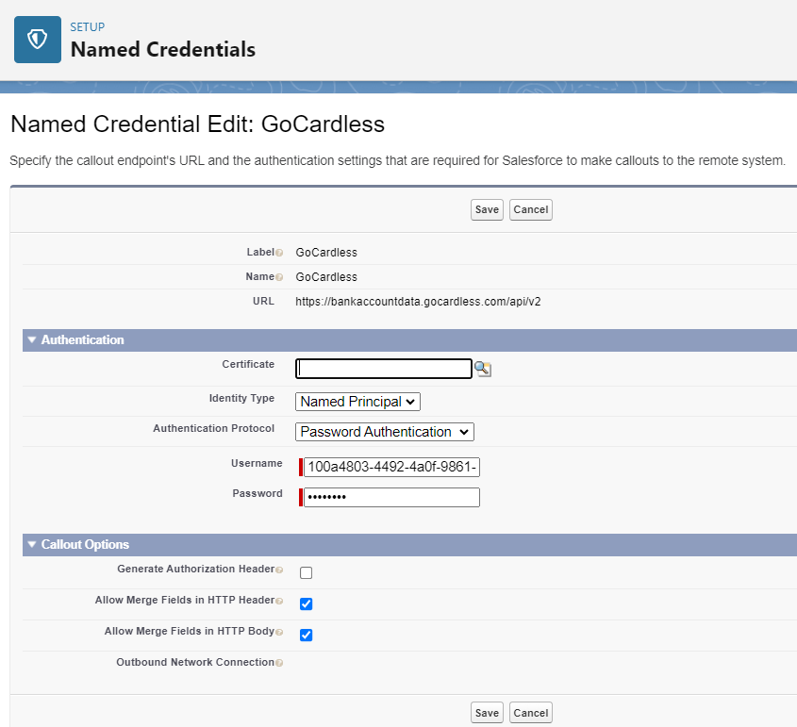Open help for Allow Merge Fields in HTTP Body

click(x=279, y=632)
